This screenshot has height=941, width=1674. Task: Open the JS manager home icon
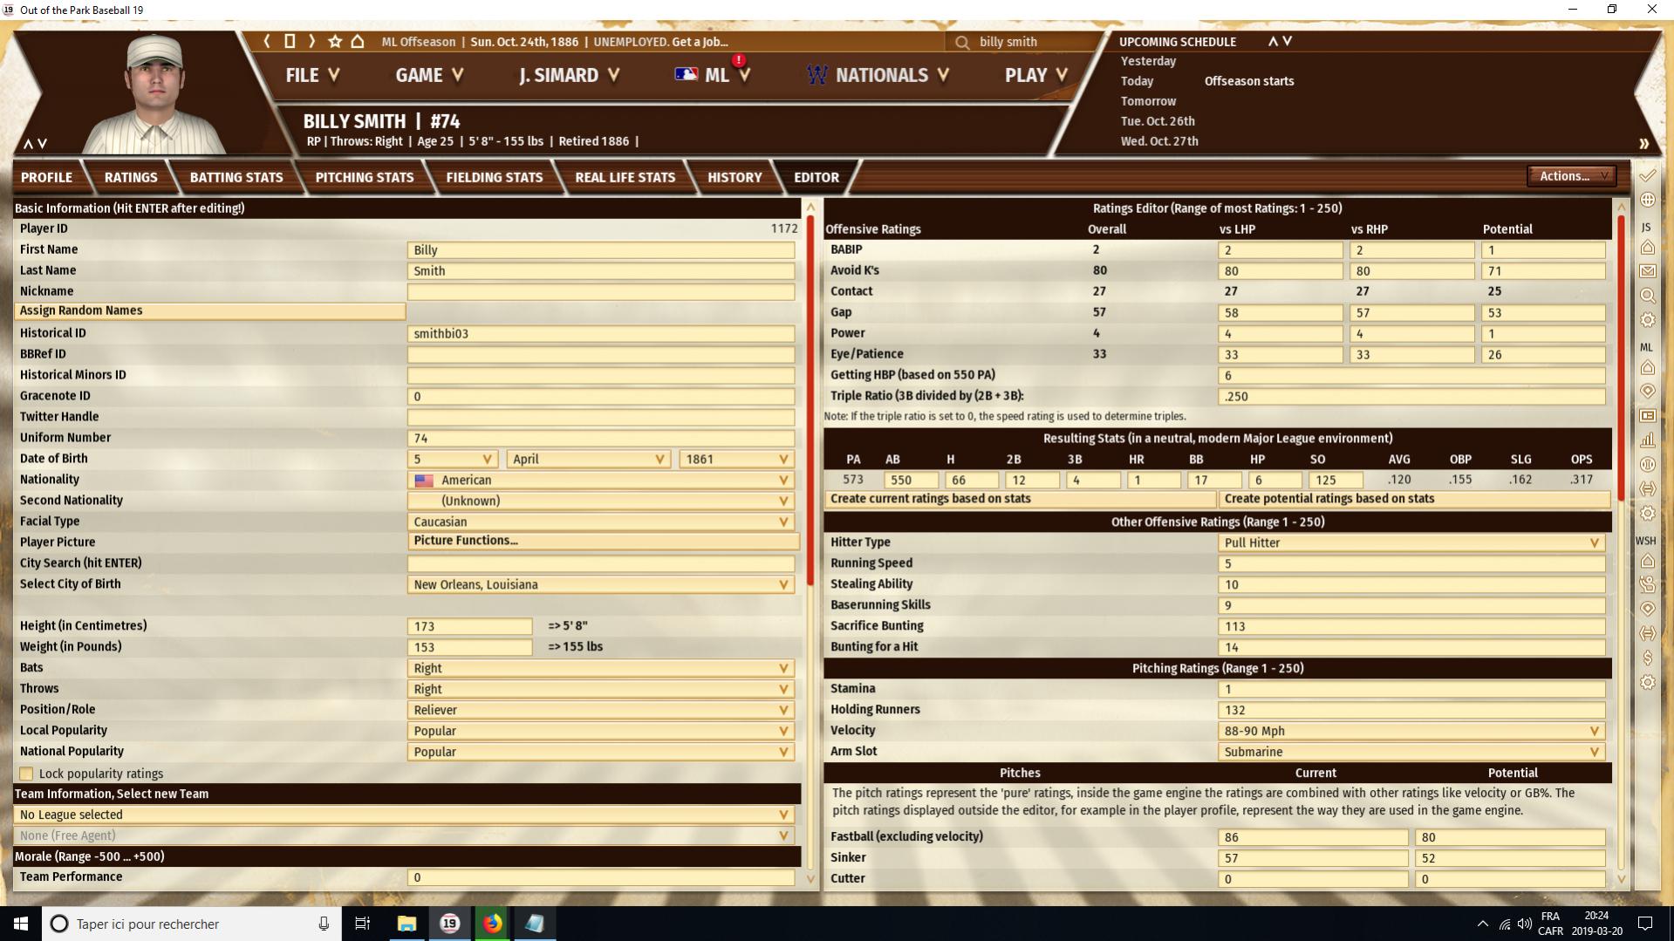click(1647, 248)
